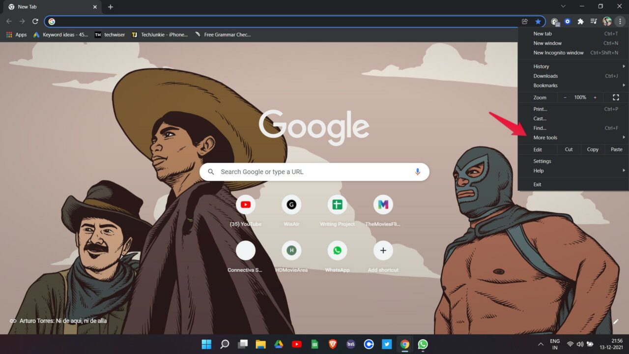This screenshot has height=354, width=629.
Task: Open the Arturo Torres background credit link
Action: pos(58,321)
